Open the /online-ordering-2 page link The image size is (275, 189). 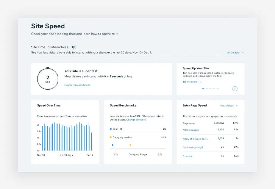(x=193, y=147)
